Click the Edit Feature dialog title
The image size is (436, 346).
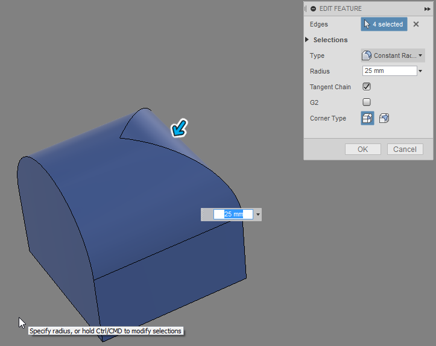tap(340, 8)
